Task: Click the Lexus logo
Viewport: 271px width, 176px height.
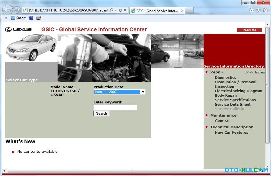Action: coord(18,29)
